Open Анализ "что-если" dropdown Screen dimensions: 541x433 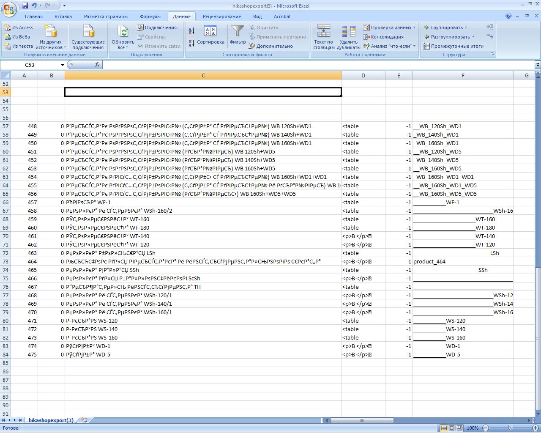tap(389, 46)
